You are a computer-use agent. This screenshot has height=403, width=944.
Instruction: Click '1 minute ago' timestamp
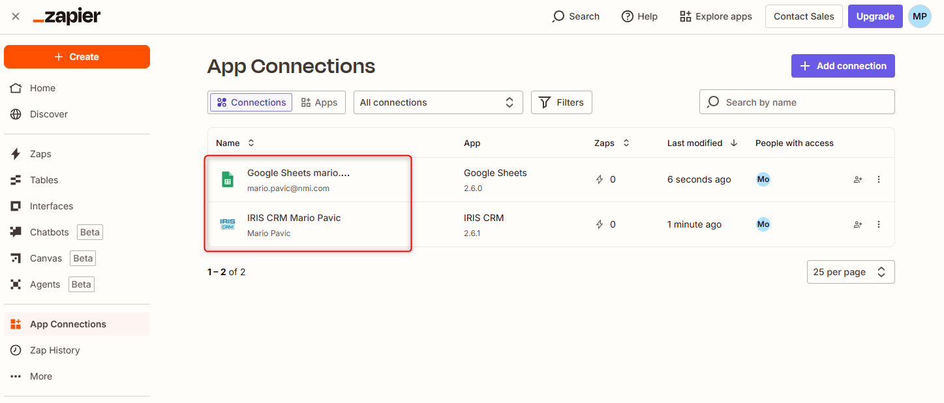tap(695, 224)
